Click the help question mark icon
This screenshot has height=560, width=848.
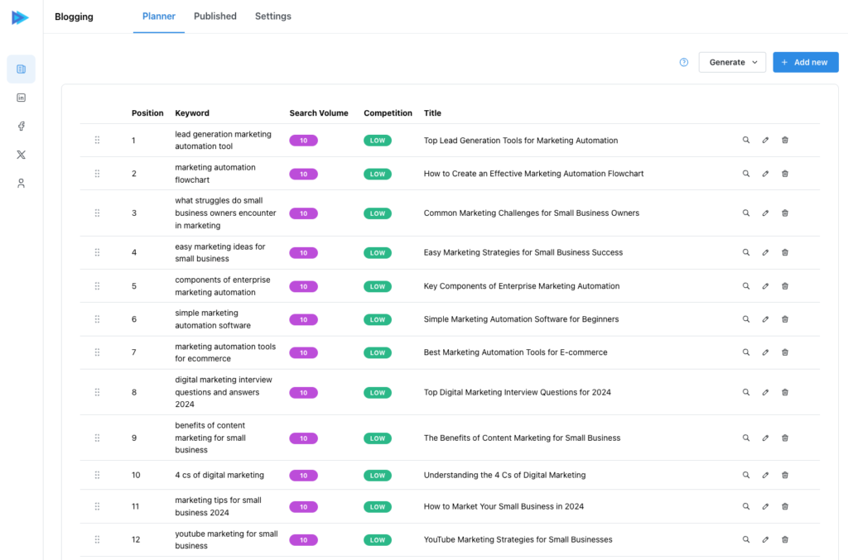pos(684,62)
